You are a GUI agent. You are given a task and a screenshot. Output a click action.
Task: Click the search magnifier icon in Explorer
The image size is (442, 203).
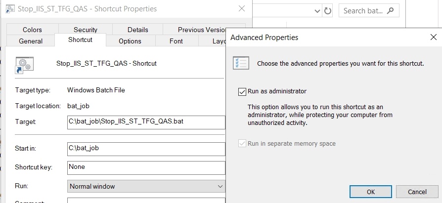(x=390, y=11)
